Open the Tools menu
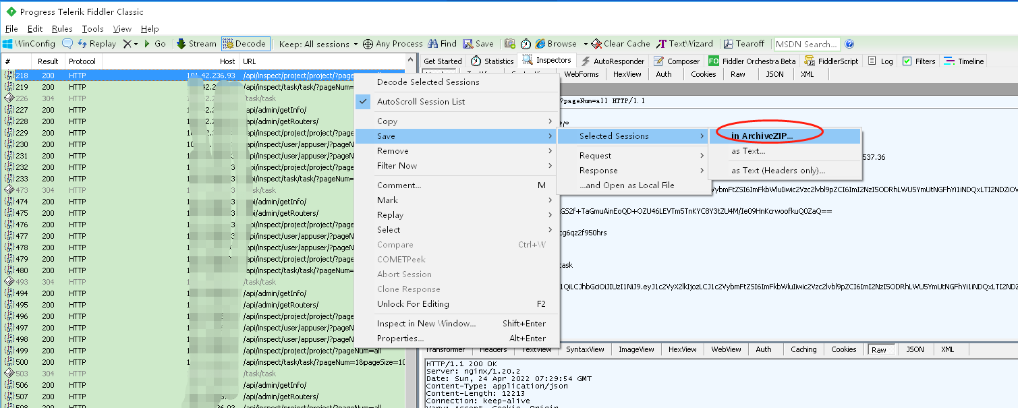The height and width of the screenshot is (408, 1018). click(93, 29)
